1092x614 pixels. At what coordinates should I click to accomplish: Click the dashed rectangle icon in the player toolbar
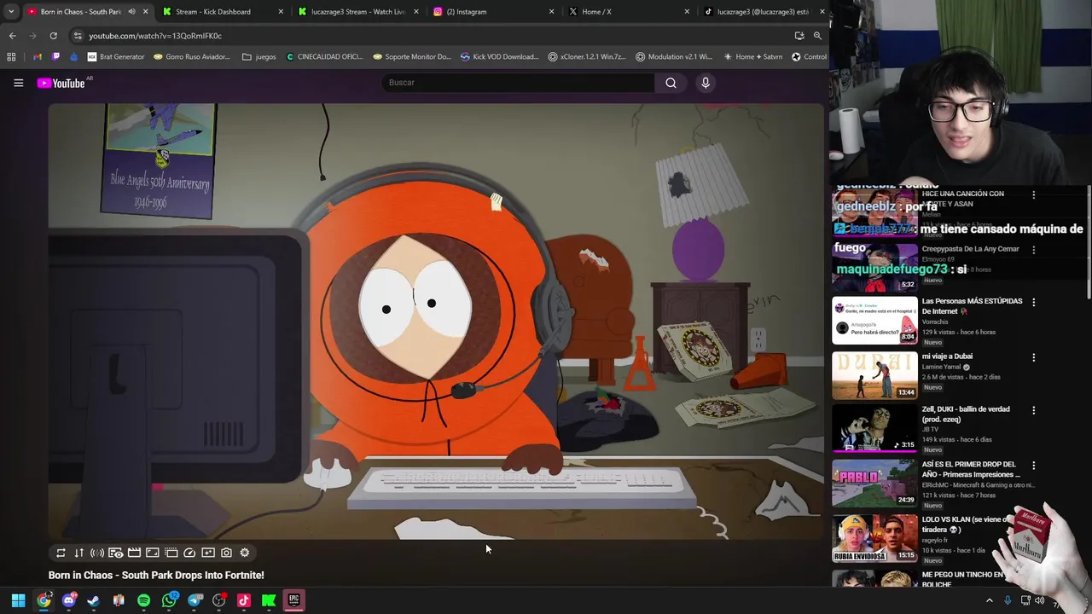coord(171,553)
